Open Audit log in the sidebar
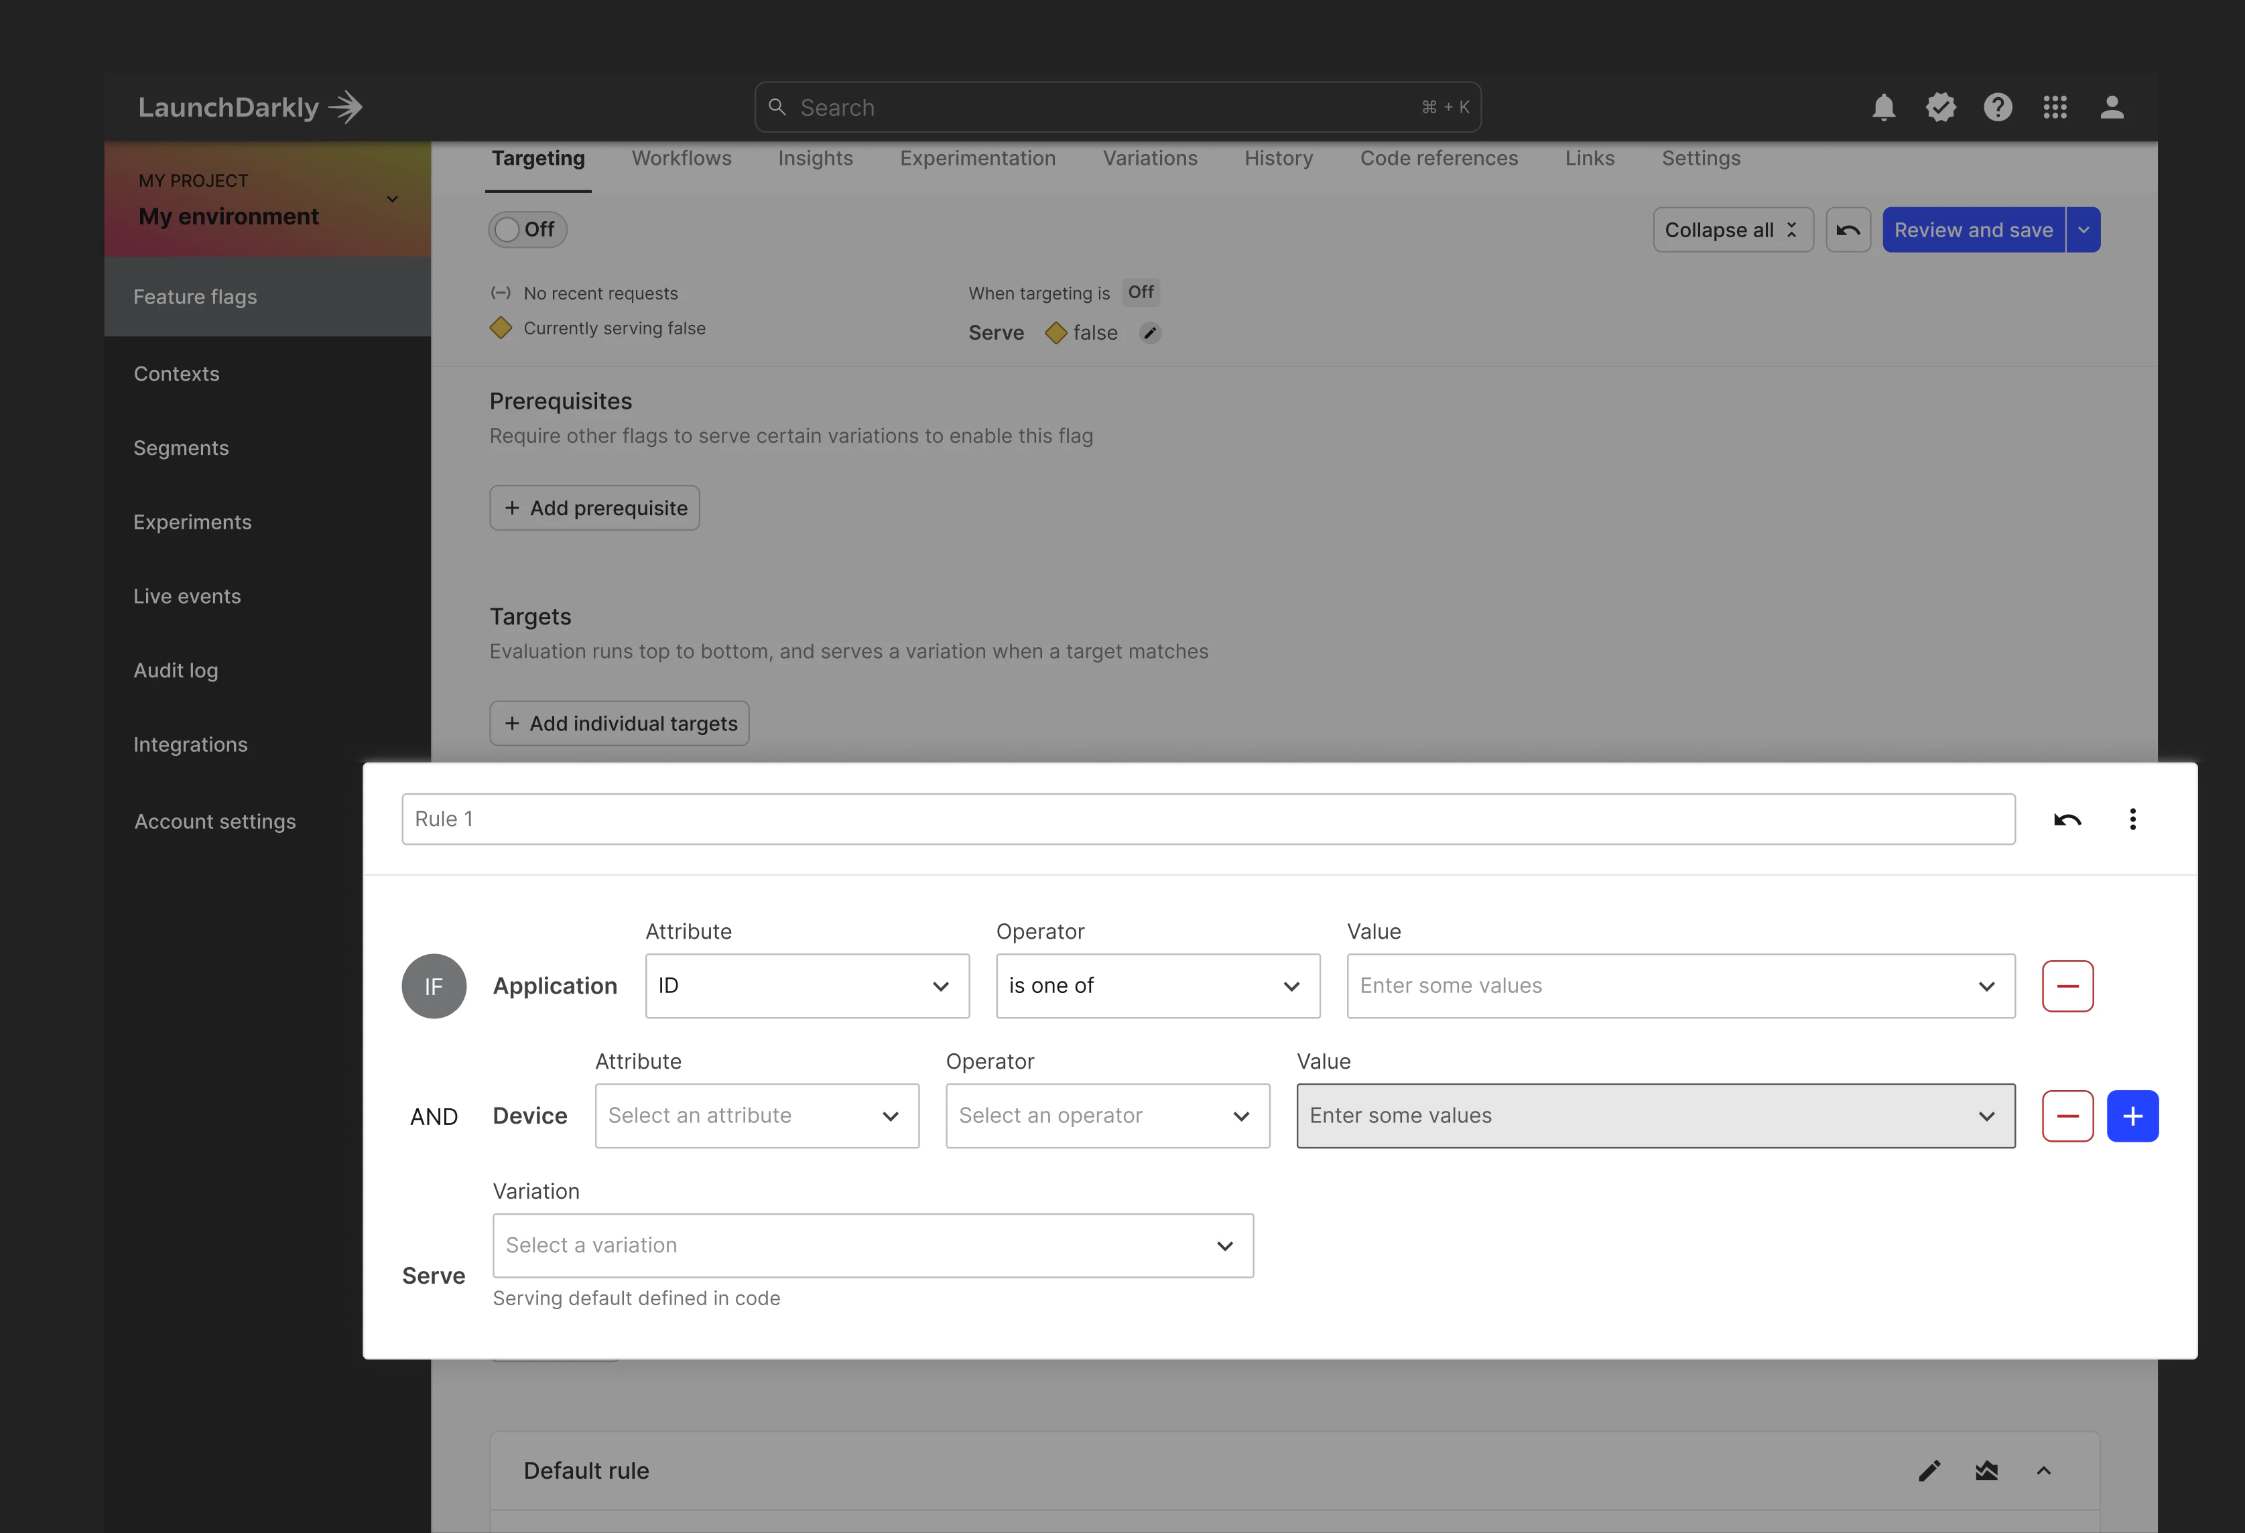The image size is (2245, 1533). point(176,669)
